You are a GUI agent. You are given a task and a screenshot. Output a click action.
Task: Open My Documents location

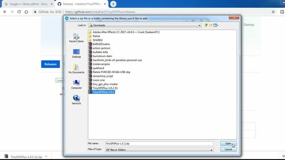coord(76,69)
